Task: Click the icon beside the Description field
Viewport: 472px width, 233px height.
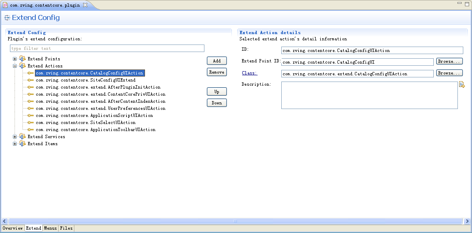Action: coord(462,85)
